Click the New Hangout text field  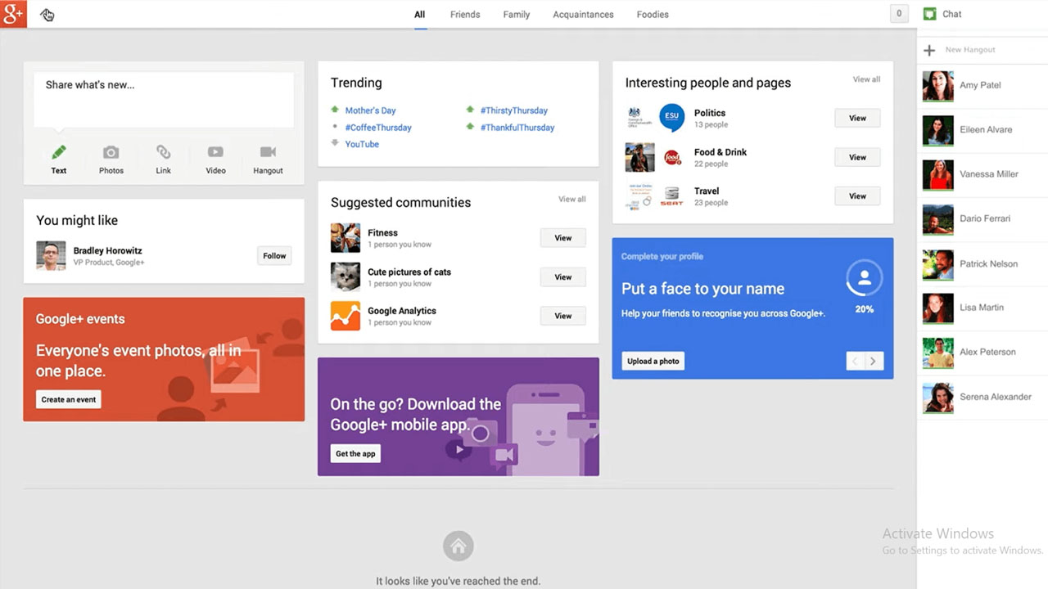tap(970, 50)
